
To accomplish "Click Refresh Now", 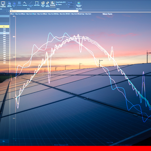I will coord(43,3).
